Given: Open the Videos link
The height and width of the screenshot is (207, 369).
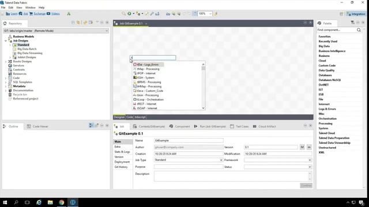Looking at the screenshot, I should click(55, 14).
